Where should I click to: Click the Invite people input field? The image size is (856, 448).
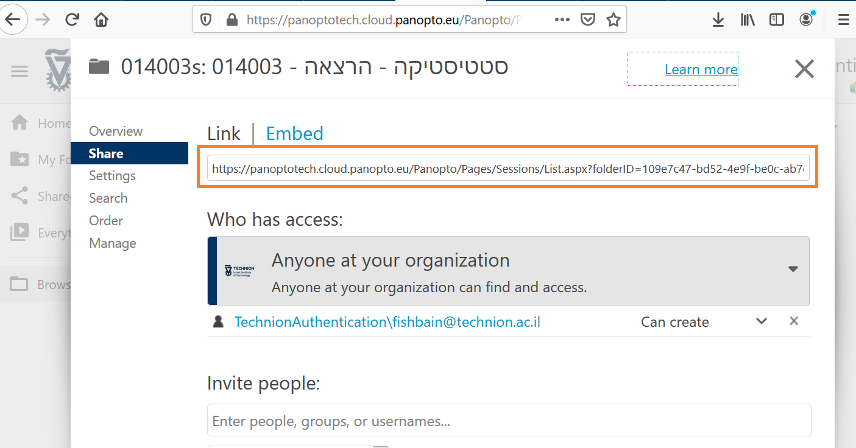[x=509, y=421]
